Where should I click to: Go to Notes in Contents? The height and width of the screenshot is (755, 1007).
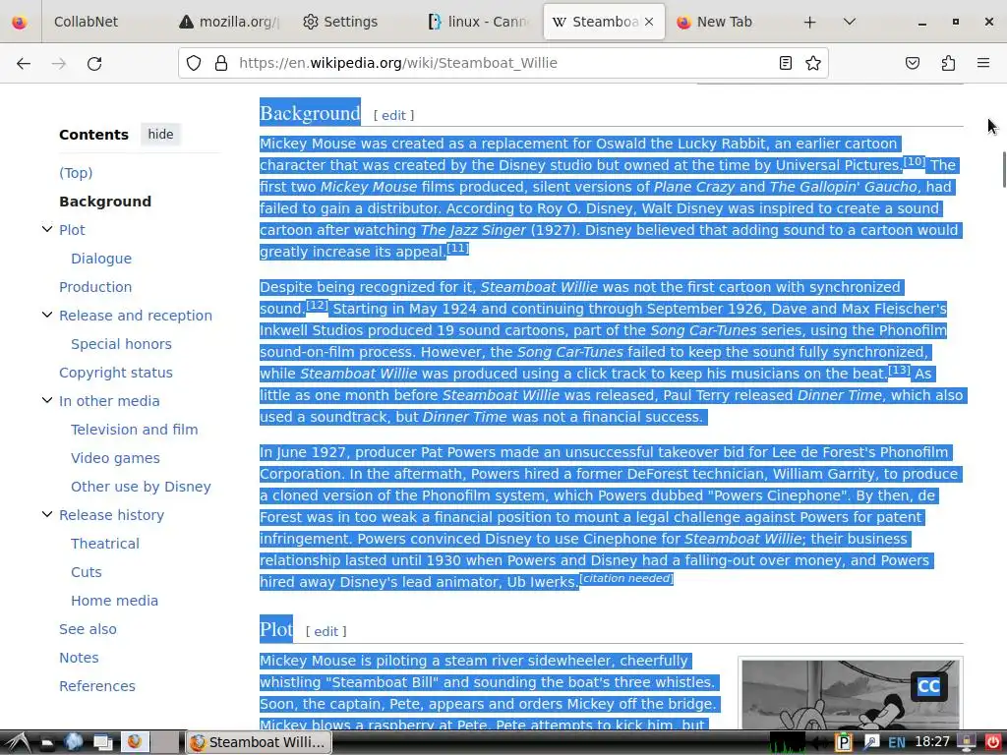click(x=79, y=658)
